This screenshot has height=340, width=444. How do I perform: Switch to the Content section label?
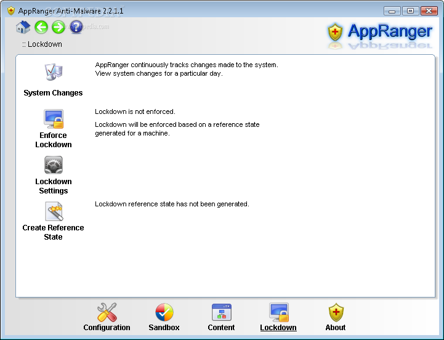222,328
